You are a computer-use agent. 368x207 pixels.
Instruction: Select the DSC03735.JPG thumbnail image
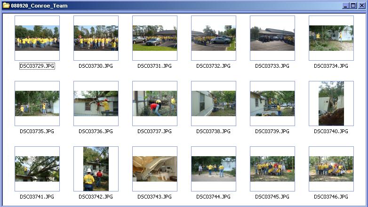(37, 103)
